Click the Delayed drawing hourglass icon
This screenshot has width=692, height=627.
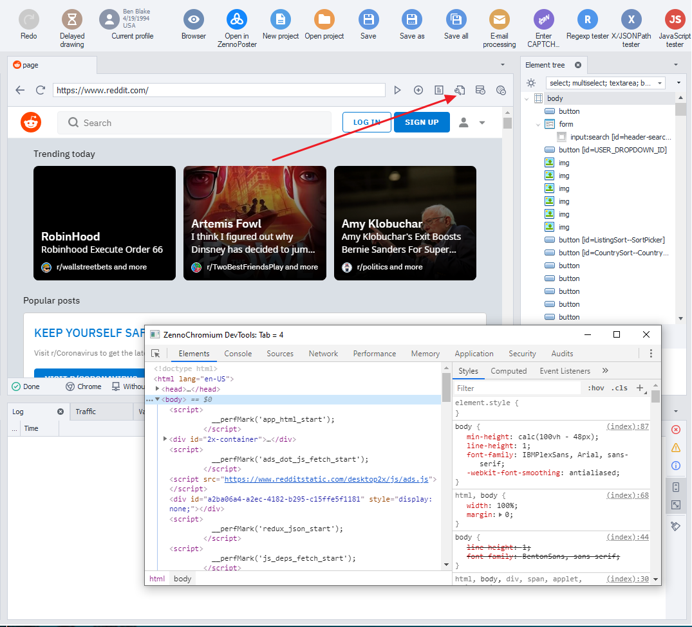pos(72,19)
